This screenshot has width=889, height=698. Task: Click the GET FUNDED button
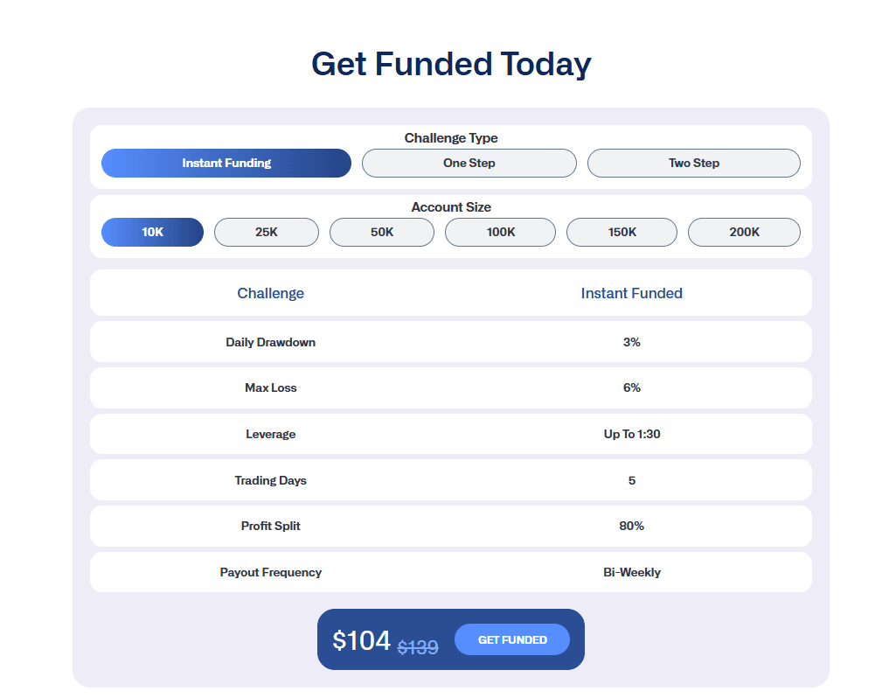point(511,639)
